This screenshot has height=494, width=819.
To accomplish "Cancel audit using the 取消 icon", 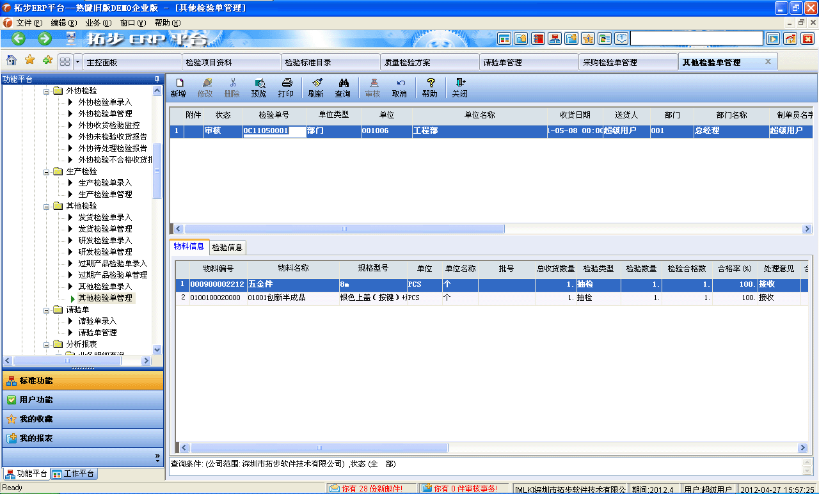I will tap(399, 88).
